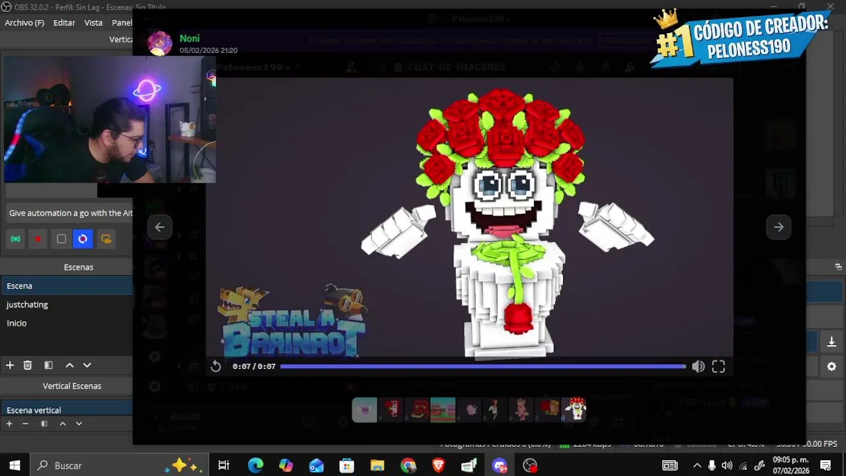
Task: Add a vertical scene with plus icon
Action: coord(9,424)
